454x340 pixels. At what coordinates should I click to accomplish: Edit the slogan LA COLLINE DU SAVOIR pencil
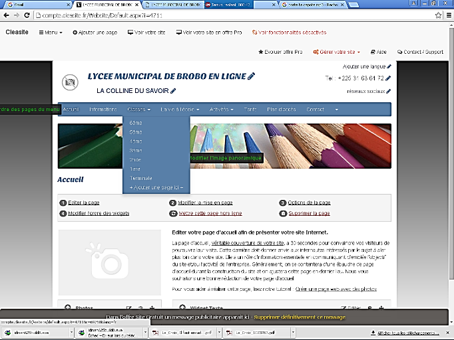tap(173, 91)
